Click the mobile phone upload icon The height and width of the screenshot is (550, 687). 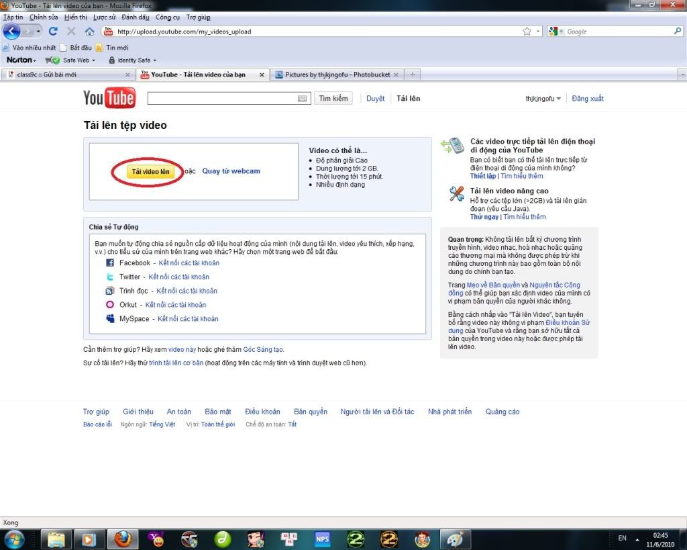(x=453, y=145)
